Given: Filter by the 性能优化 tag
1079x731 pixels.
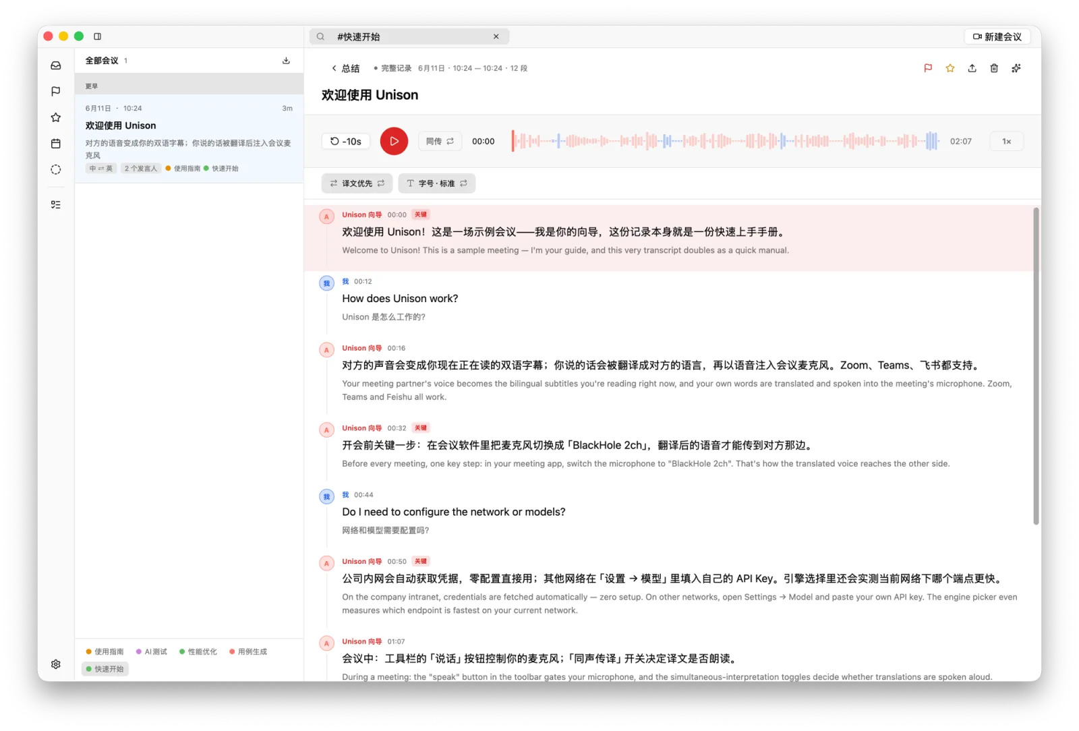Looking at the screenshot, I should (x=198, y=651).
